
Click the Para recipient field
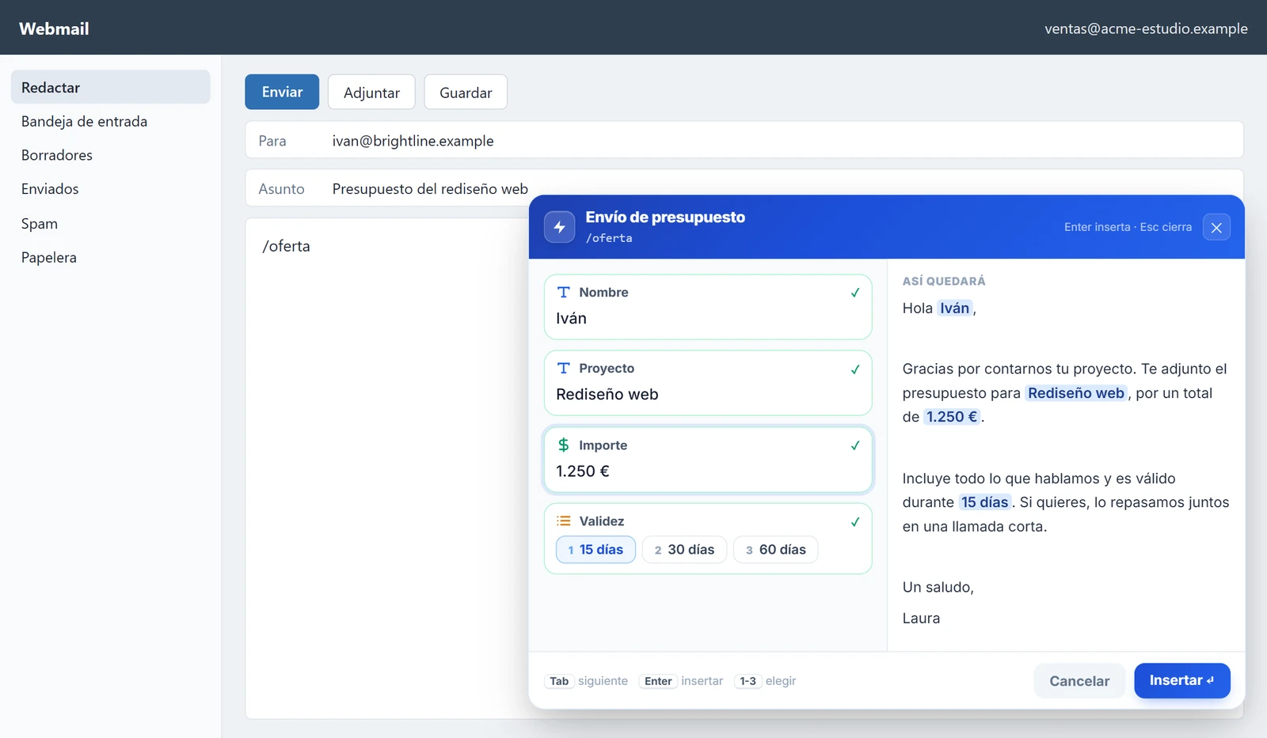click(744, 140)
